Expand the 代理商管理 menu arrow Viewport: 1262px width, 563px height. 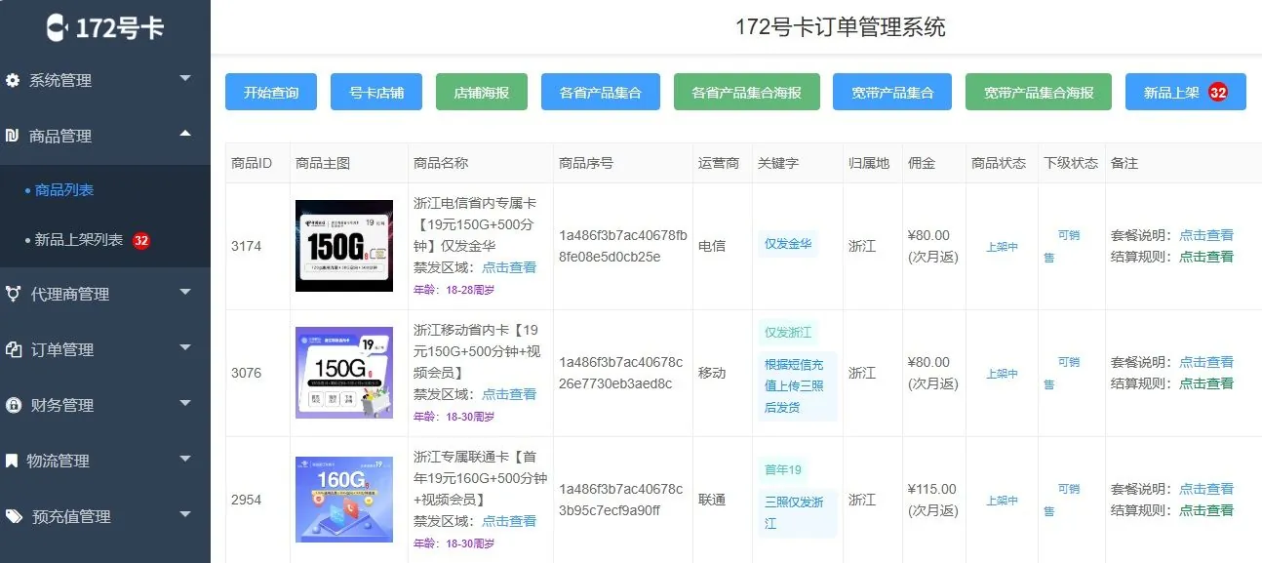coord(185,291)
